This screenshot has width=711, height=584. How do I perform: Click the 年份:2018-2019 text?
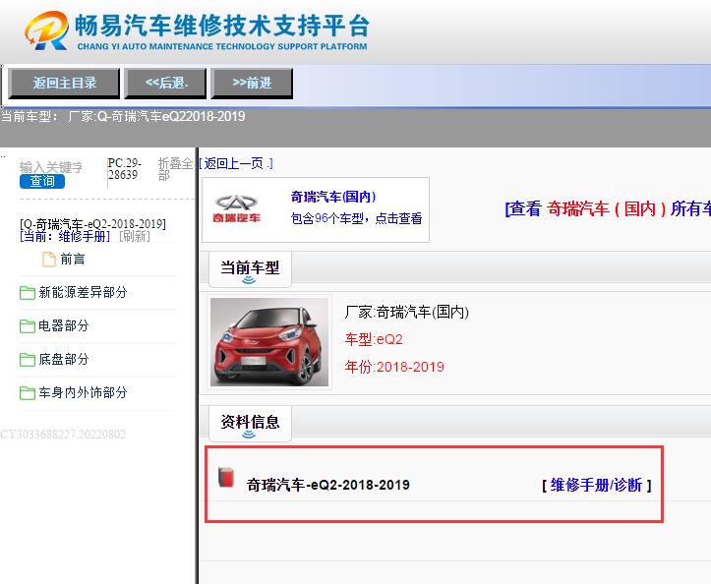point(394,367)
